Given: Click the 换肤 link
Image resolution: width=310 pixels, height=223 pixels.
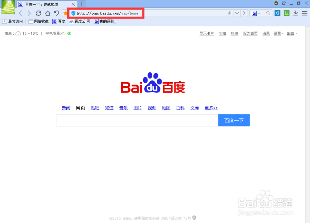Looking at the screenshot, I should tap(234, 33).
